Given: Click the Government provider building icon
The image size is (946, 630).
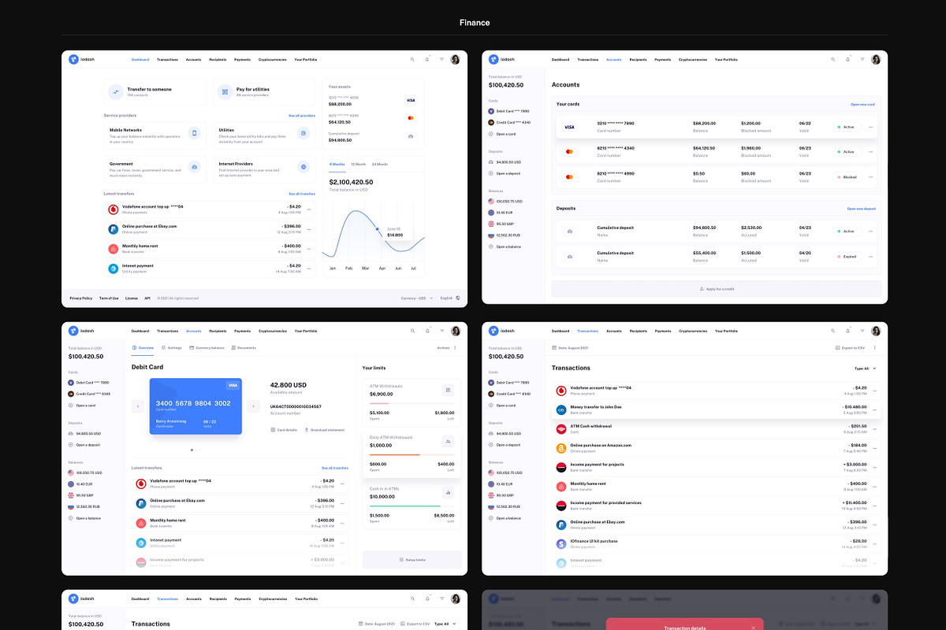Looking at the screenshot, I should coord(195,167).
